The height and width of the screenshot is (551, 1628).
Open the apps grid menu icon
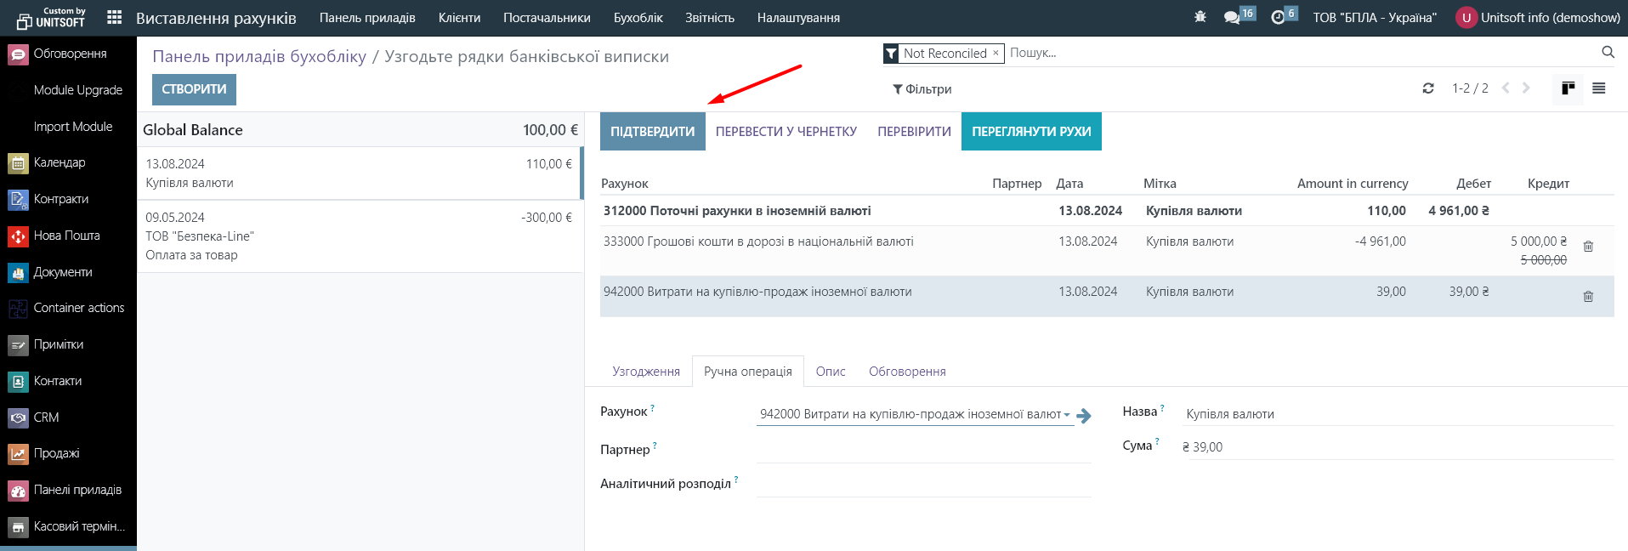[115, 17]
